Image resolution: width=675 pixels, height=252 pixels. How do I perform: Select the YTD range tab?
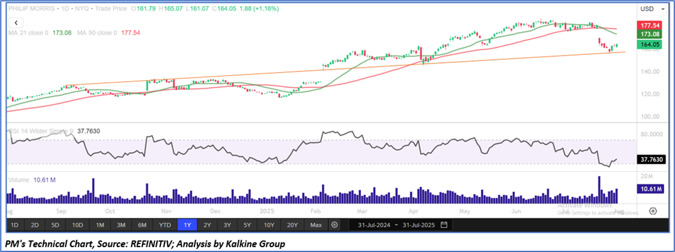(165, 225)
